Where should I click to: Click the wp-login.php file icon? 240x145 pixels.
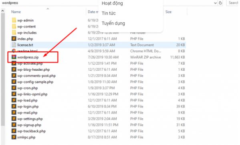point(14,106)
